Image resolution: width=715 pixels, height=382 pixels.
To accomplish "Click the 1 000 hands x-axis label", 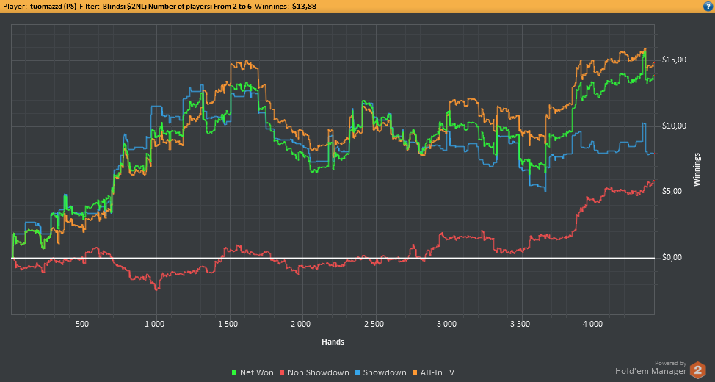I will 156,325.
